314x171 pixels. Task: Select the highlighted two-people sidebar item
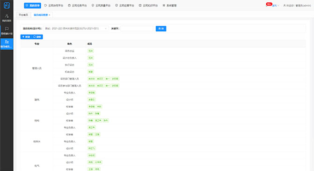(7, 44)
